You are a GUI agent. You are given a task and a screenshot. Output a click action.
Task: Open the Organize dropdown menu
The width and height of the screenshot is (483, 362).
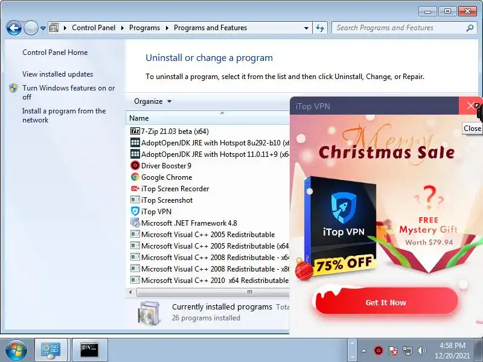[x=153, y=101]
